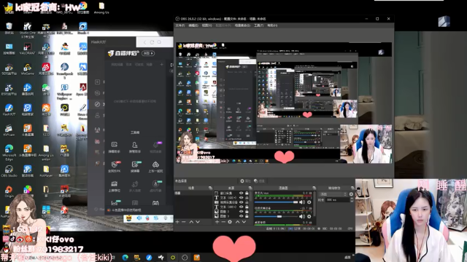Toggle the lock on the 视频采集设备 source
467x262 pixels.
(247, 202)
